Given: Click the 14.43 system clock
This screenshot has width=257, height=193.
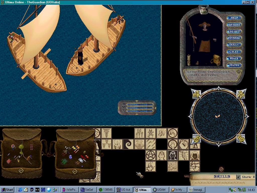Looking at the screenshot, I should click(251, 190).
